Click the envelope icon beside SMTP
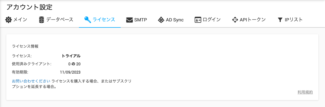Image resolution: width=325 pixels, height=107 pixels. (x=129, y=20)
